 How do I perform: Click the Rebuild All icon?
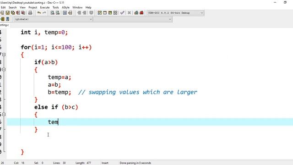(115, 13)
